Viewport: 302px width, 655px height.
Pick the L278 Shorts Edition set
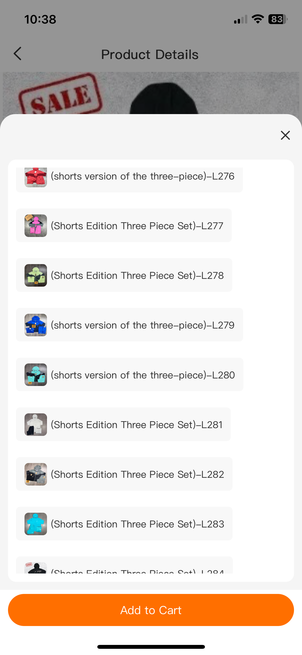(x=137, y=275)
